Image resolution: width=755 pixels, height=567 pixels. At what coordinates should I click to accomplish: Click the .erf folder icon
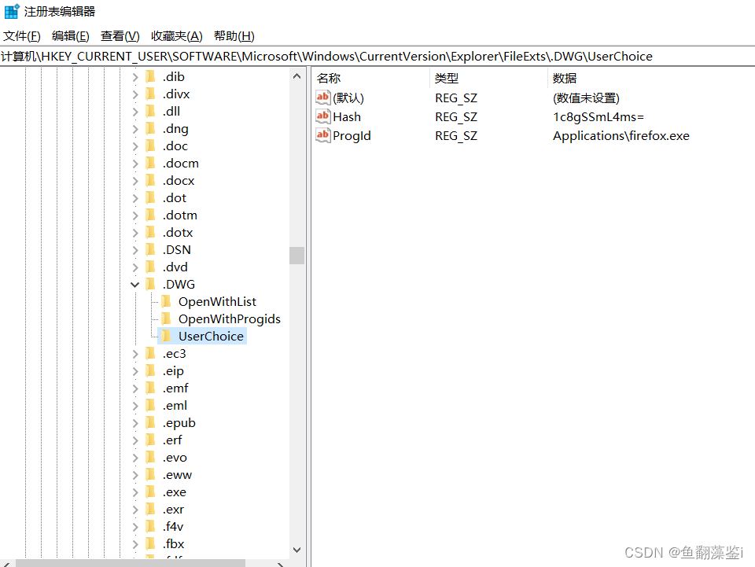[151, 440]
